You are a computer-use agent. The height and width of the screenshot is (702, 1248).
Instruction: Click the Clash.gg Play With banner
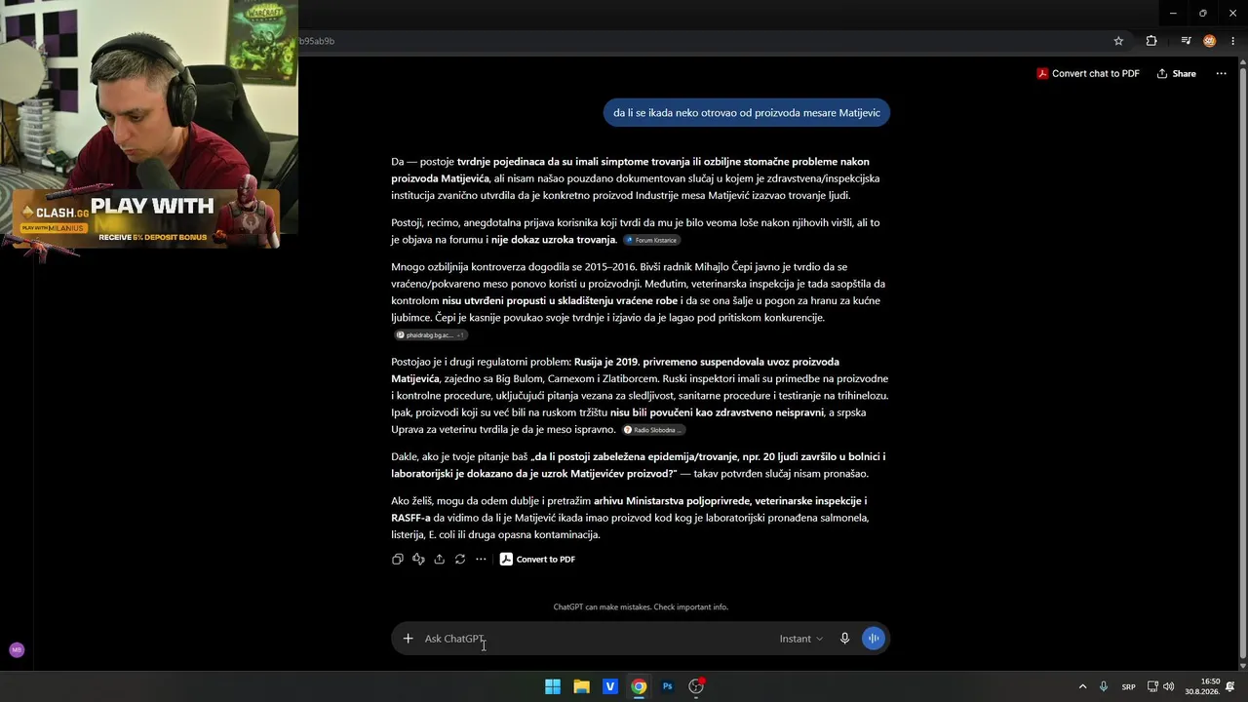146,217
